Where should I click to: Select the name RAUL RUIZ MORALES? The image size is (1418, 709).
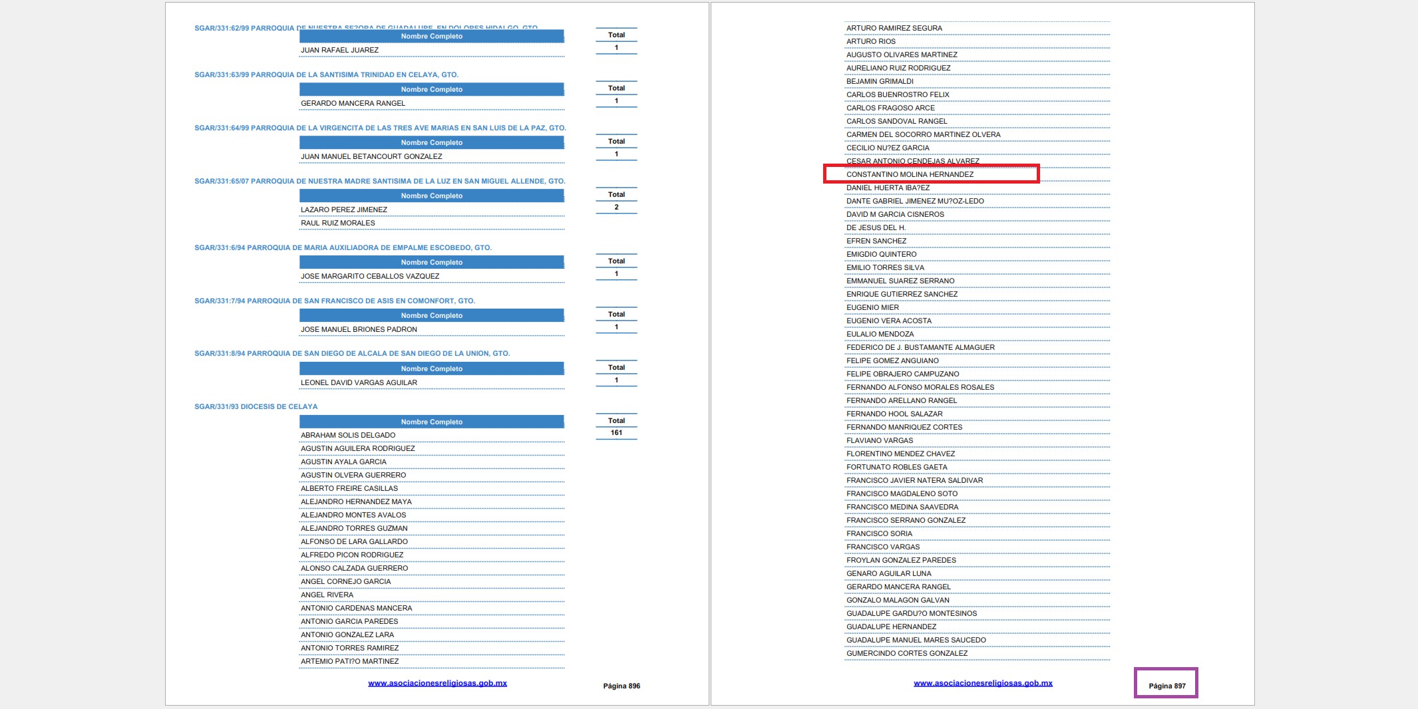tap(338, 223)
